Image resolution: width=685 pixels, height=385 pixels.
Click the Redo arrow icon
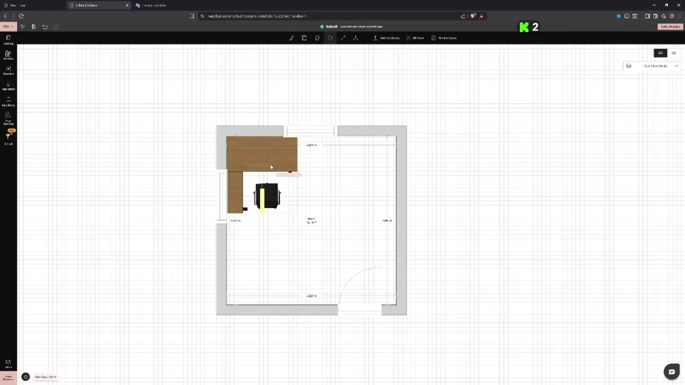pyautogui.click(x=56, y=27)
